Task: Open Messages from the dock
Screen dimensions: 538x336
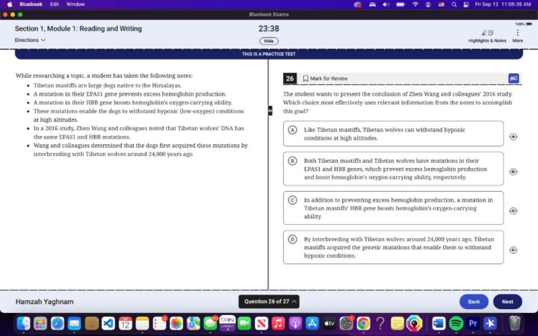Action: click(210, 323)
